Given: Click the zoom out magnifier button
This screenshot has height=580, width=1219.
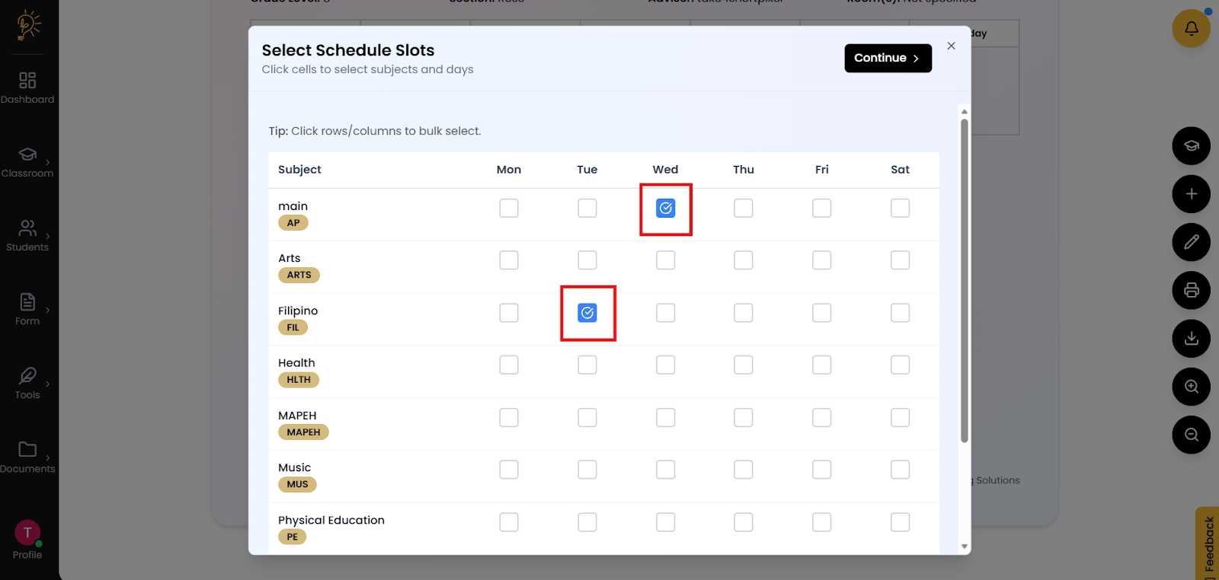Looking at the screenshot, I should (x=1191, y=435).
